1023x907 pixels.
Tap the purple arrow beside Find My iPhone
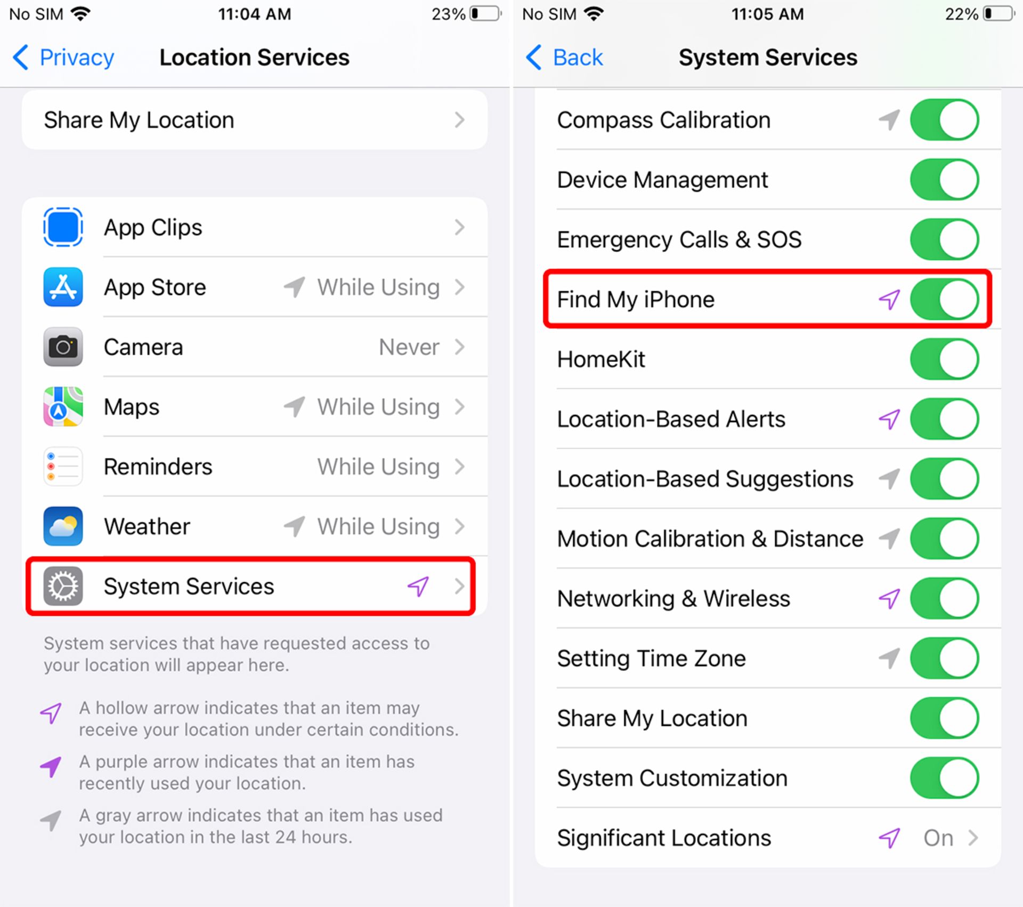889,299
